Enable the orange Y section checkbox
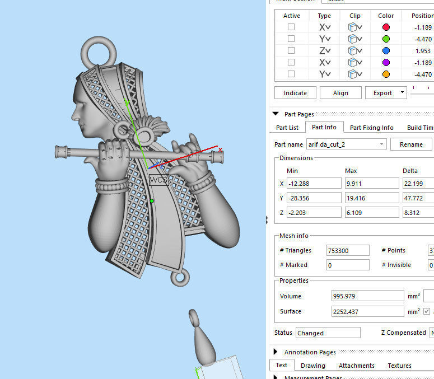Screen dimensions: 434x379 [x=291, y=74]
